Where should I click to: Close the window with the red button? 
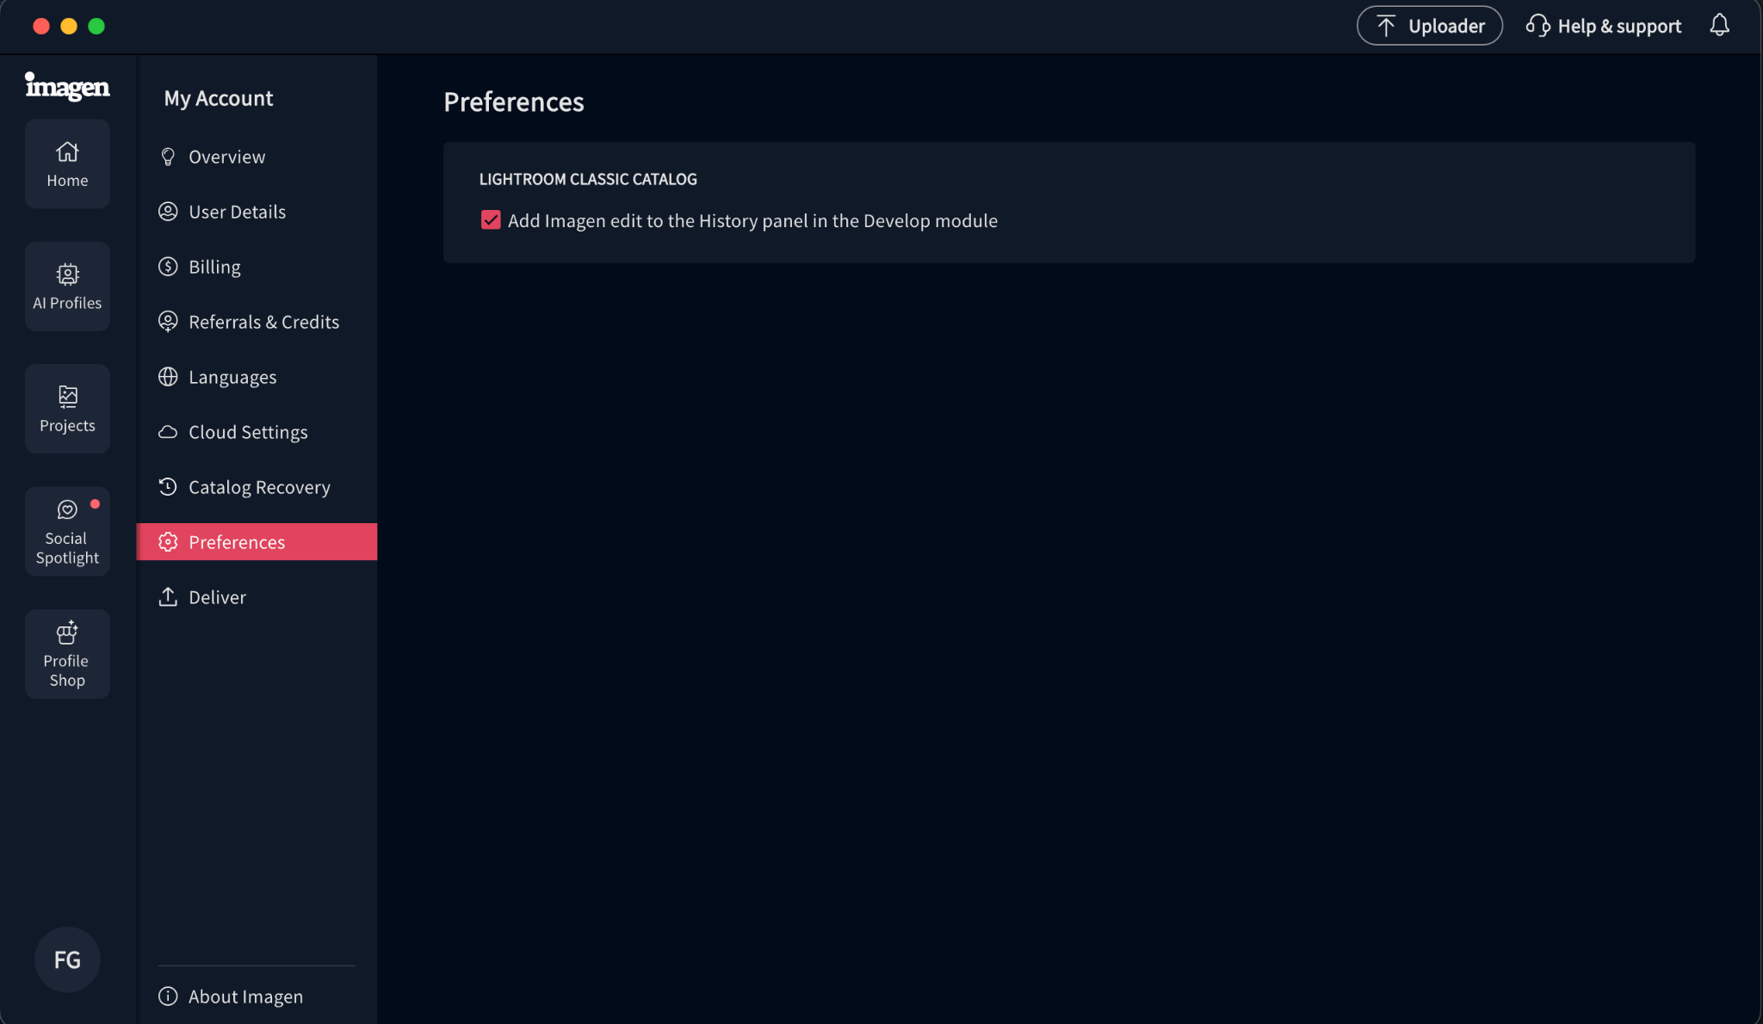click(x=40, y=27)
